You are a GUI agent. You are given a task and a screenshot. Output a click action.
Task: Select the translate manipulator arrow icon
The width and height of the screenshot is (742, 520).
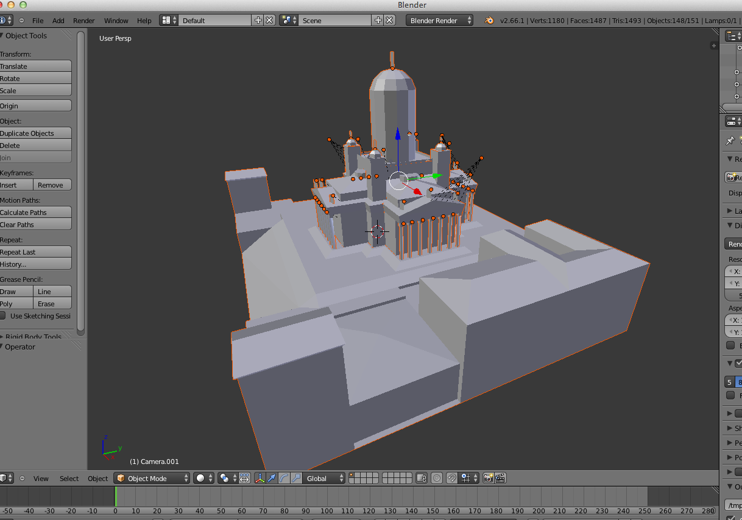click(x=272, y=479)
